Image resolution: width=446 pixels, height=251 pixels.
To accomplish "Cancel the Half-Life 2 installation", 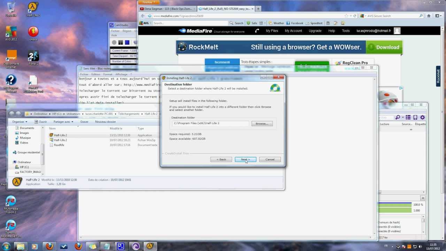I will click(270, 159).
